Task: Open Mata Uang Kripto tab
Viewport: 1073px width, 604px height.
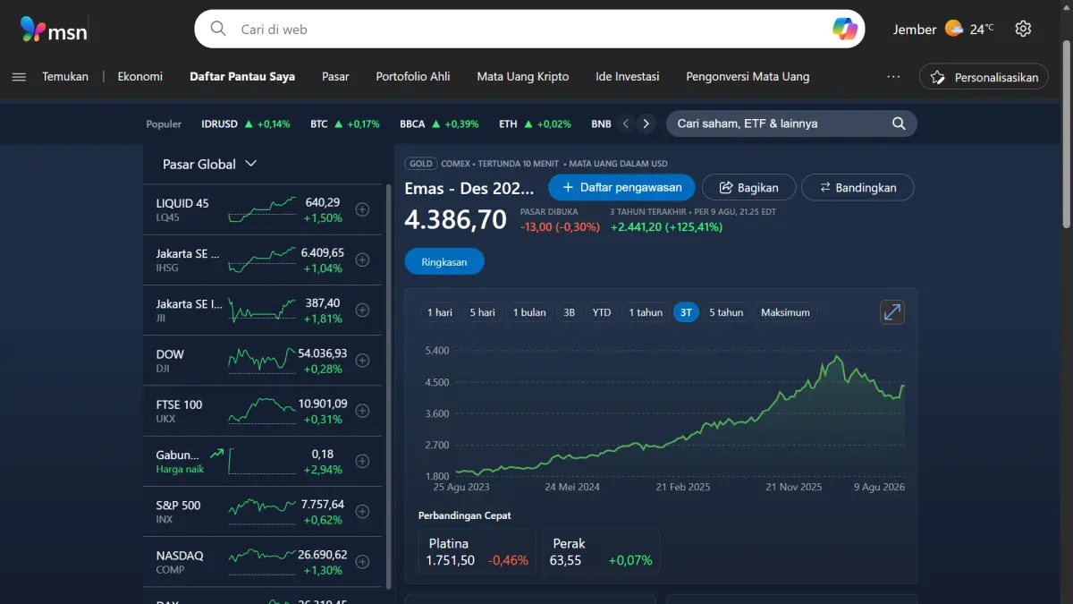Action: coord(523,77)
